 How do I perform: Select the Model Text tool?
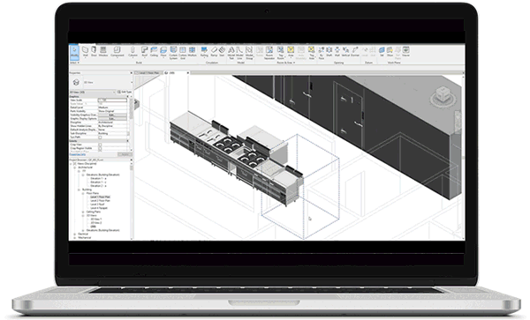[231, 53]
